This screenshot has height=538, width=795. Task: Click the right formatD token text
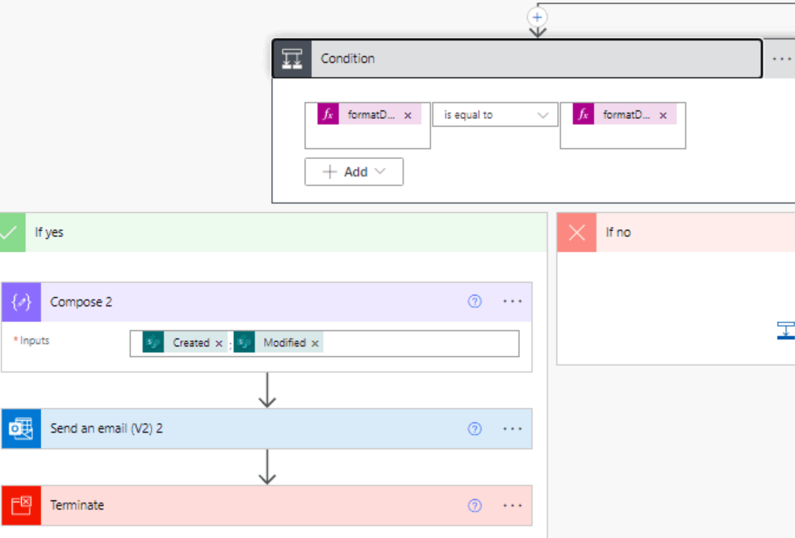626,115
